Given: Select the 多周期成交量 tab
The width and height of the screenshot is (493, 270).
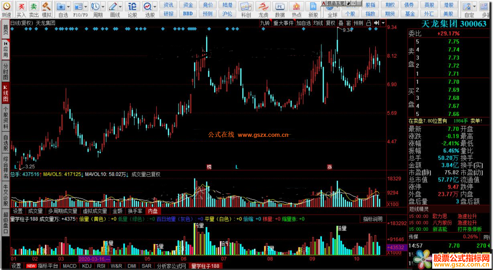Looking at the screenshot, I should (63, 211).
